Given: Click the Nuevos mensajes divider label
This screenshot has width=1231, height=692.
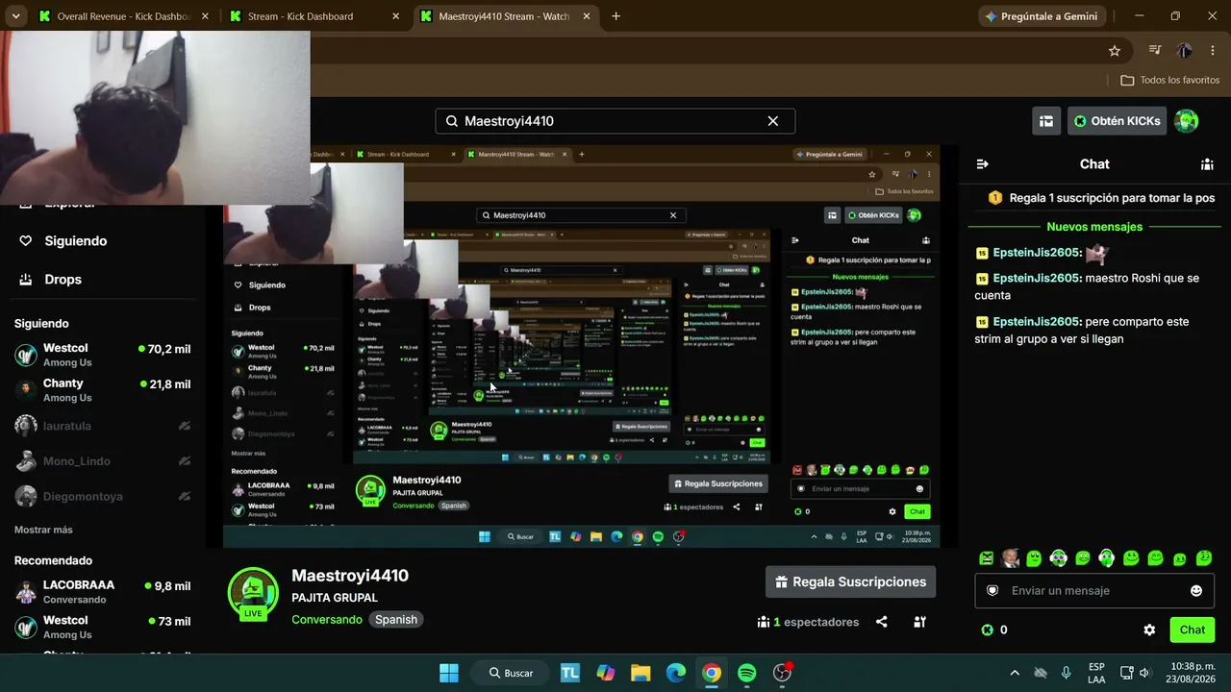Looking at the screenshot, I should tap(1094, 227).
